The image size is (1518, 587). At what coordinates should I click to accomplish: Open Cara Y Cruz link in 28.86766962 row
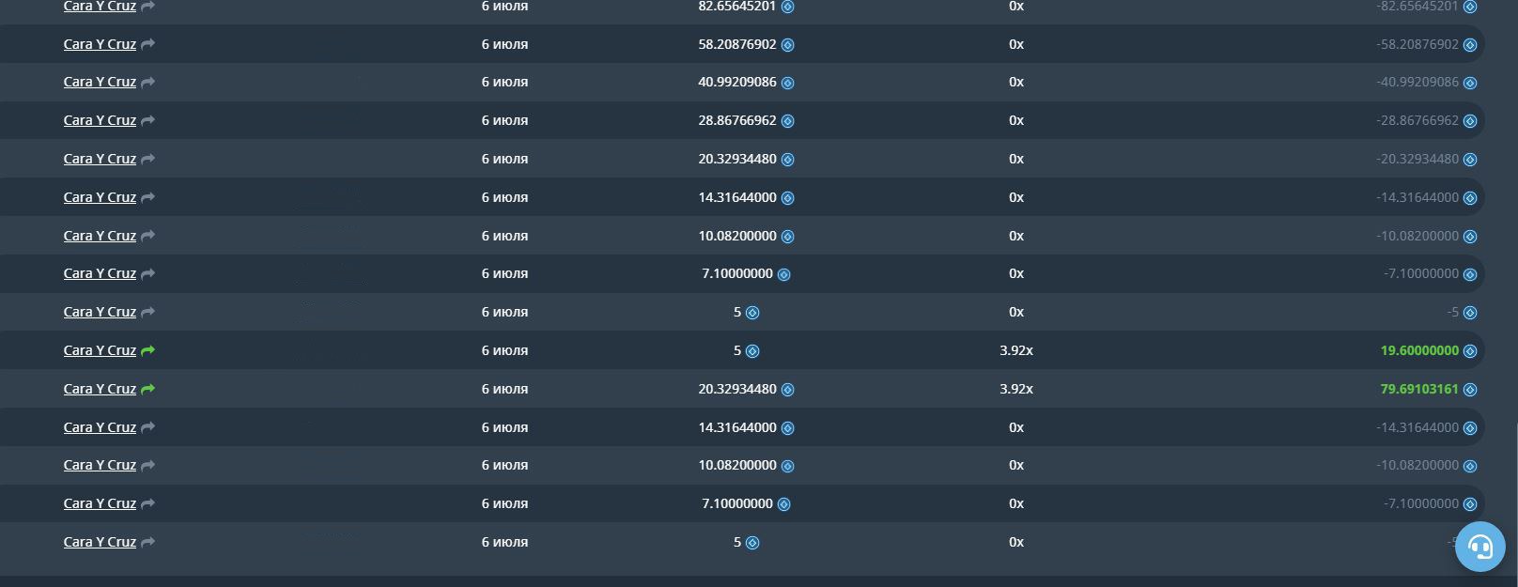coord(100,120)
